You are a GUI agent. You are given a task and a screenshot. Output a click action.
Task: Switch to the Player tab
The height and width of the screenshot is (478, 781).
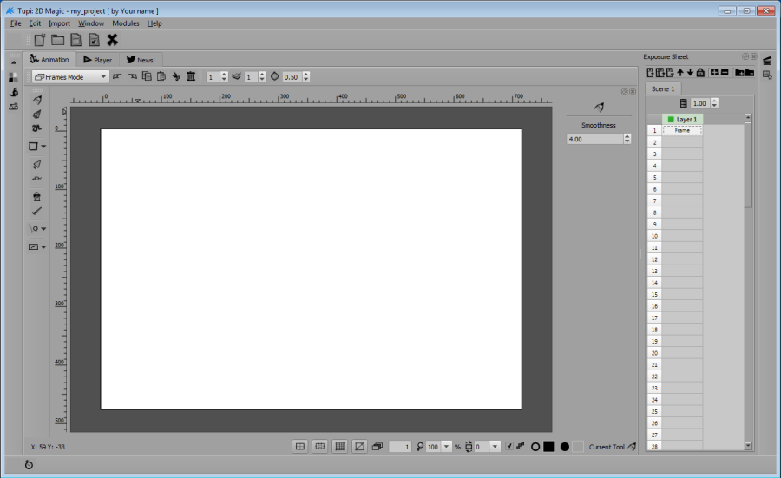97,60
